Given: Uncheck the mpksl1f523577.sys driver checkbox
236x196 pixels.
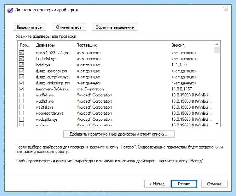Looking at the screenshot, I should 22,52.
